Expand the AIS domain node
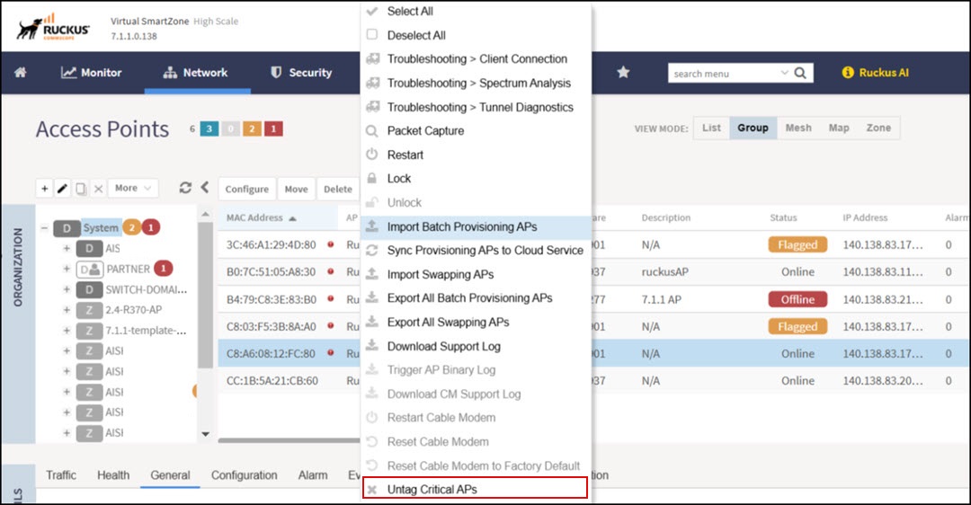The height and width of the screenshot is (505, 971). point(67,248)
